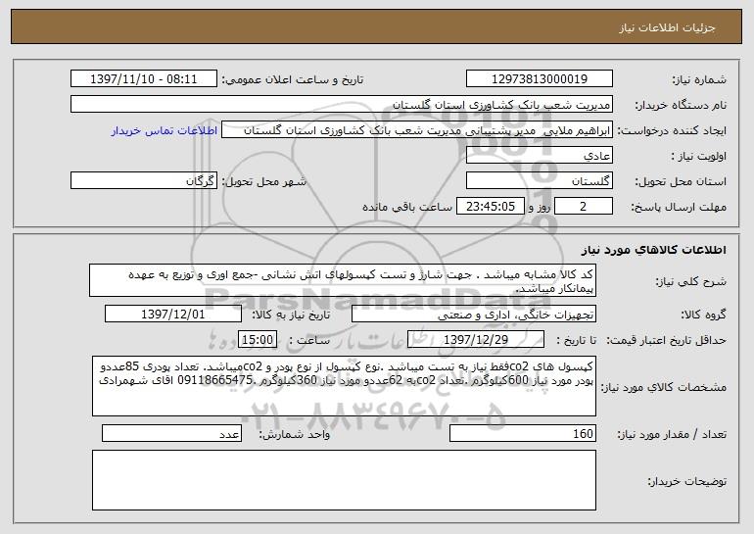The height and width of the screenshot is (534, 754).
Task: Click the واحد شمارش field showing عدد
Action: click(x=171, y=433)
